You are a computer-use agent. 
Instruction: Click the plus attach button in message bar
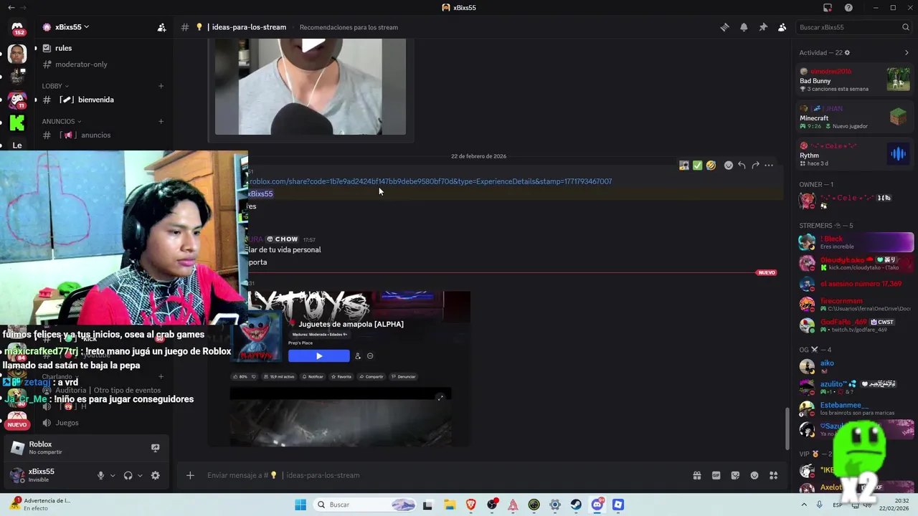coord(190,475)
